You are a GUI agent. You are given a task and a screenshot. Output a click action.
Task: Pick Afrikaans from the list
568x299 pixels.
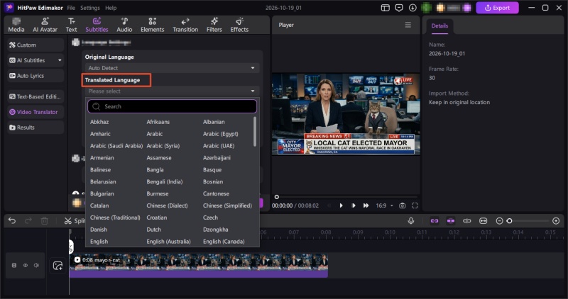pyautogui.click(x=158, y=122)
